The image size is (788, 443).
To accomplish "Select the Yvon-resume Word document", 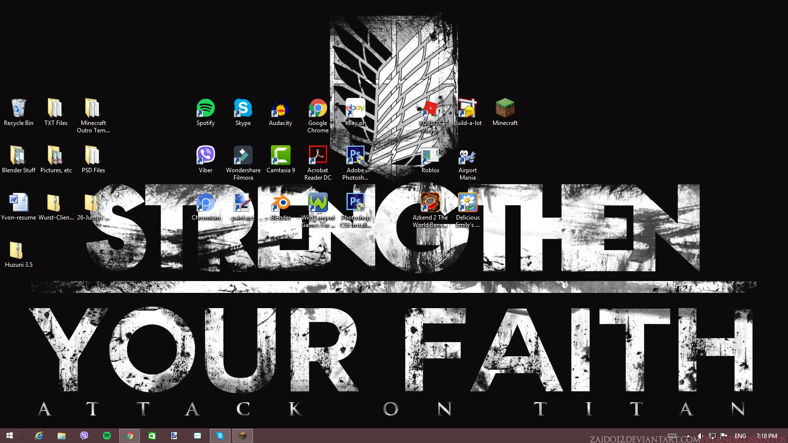I will [x=18, y=207].
